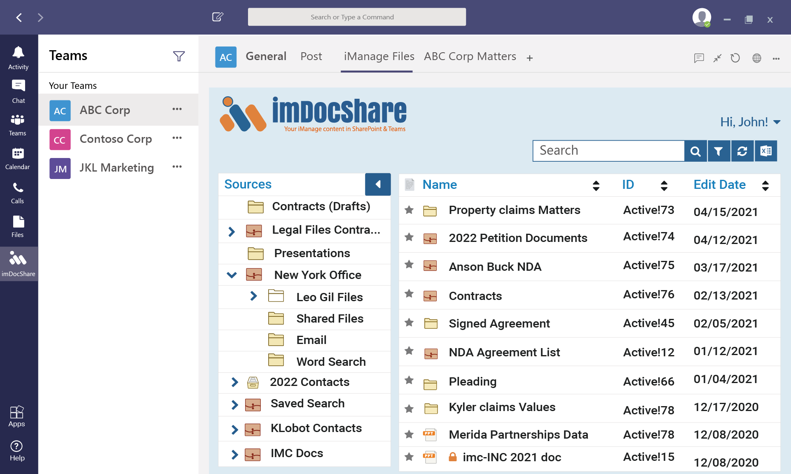Star the 2022 Petition Documents row
The image size is (791, 474).
point(409,237)
